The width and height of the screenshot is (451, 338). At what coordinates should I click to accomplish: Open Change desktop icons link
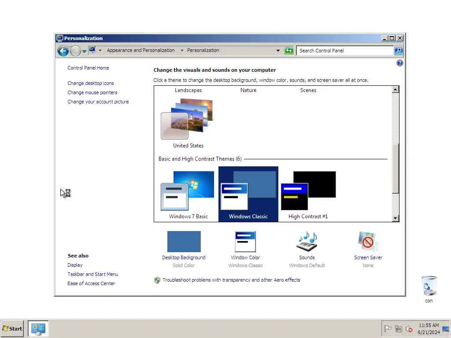click(x=91, y=83)
